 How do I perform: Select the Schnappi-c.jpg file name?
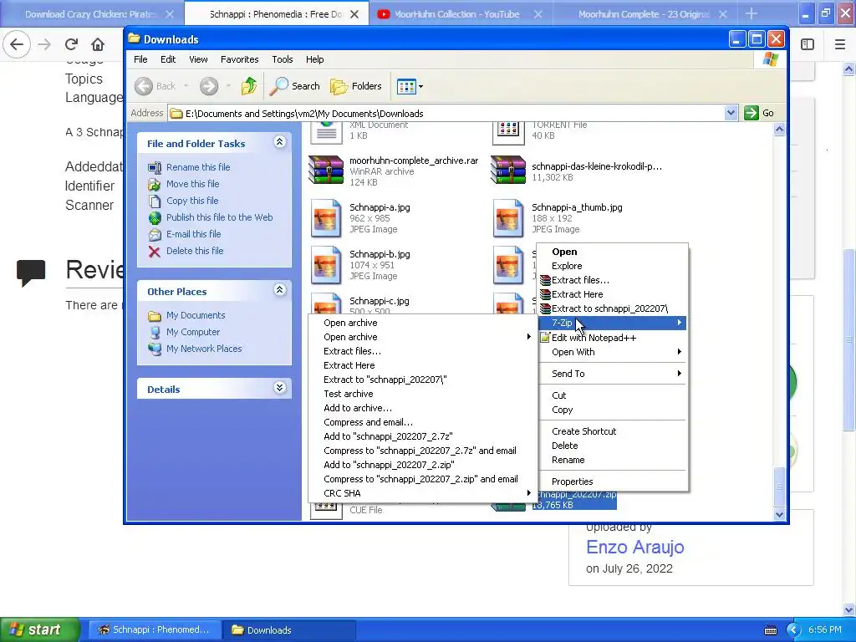pos(379,301)
